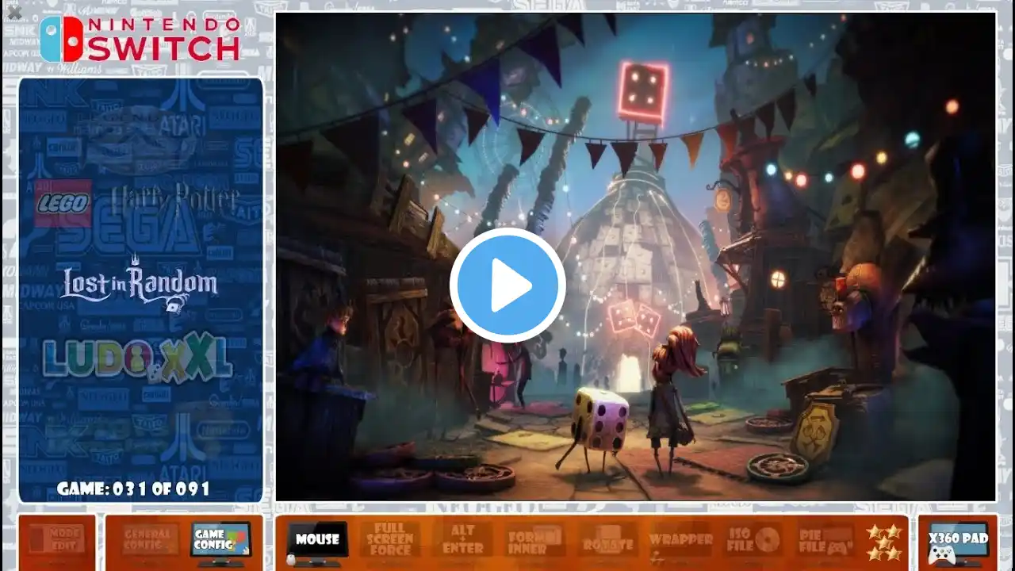Image resolution: width=1015 pixels, height=571 pixels.
Task: Select the X360 Pad controller icon
Action: [x=958, y=542]
